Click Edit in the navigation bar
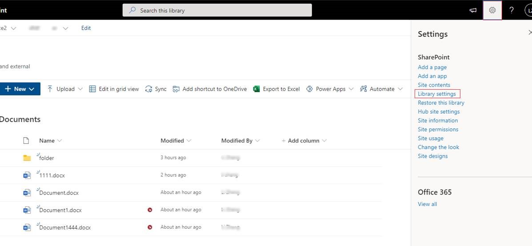Screen dimensions: 532x246 point(86,28)
